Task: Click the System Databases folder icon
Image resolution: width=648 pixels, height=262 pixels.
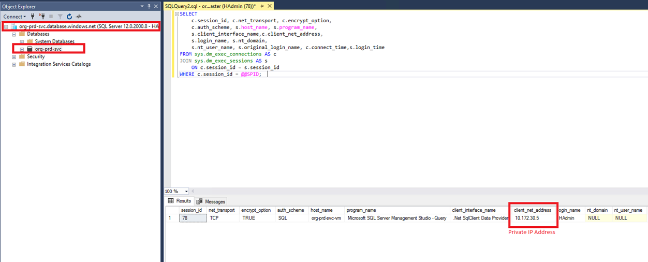Action: coord(30,41)
